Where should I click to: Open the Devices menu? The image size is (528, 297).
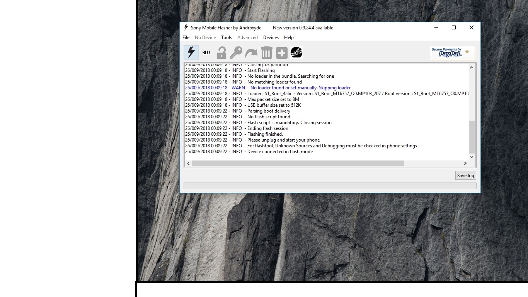pos(271,38)
